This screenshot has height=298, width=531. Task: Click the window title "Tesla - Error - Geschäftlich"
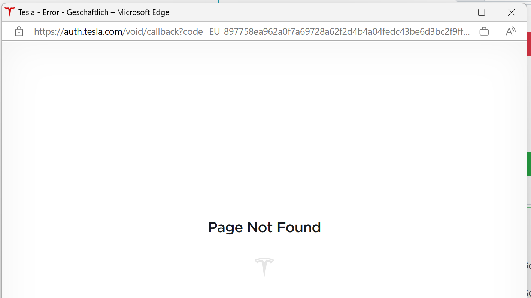94,12
